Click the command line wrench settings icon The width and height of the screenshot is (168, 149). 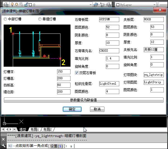point(3,146)
